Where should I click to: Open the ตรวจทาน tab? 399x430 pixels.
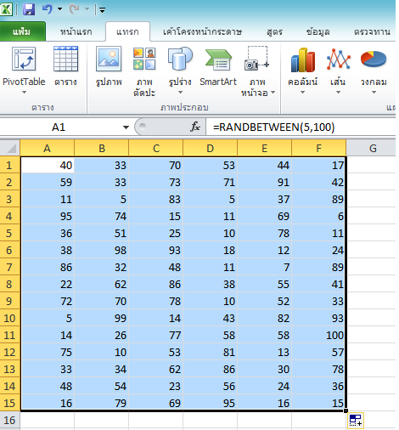[x=372, y=31]
